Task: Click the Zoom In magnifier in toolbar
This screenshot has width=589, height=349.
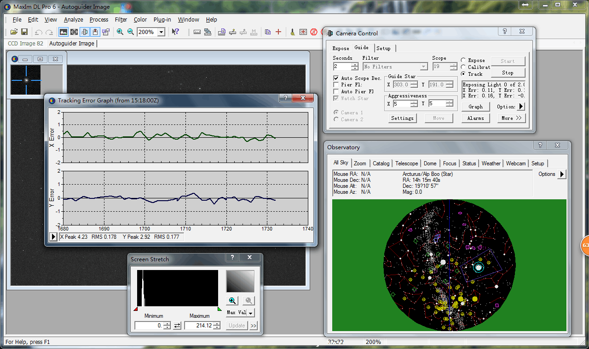Action: point(120,32)
